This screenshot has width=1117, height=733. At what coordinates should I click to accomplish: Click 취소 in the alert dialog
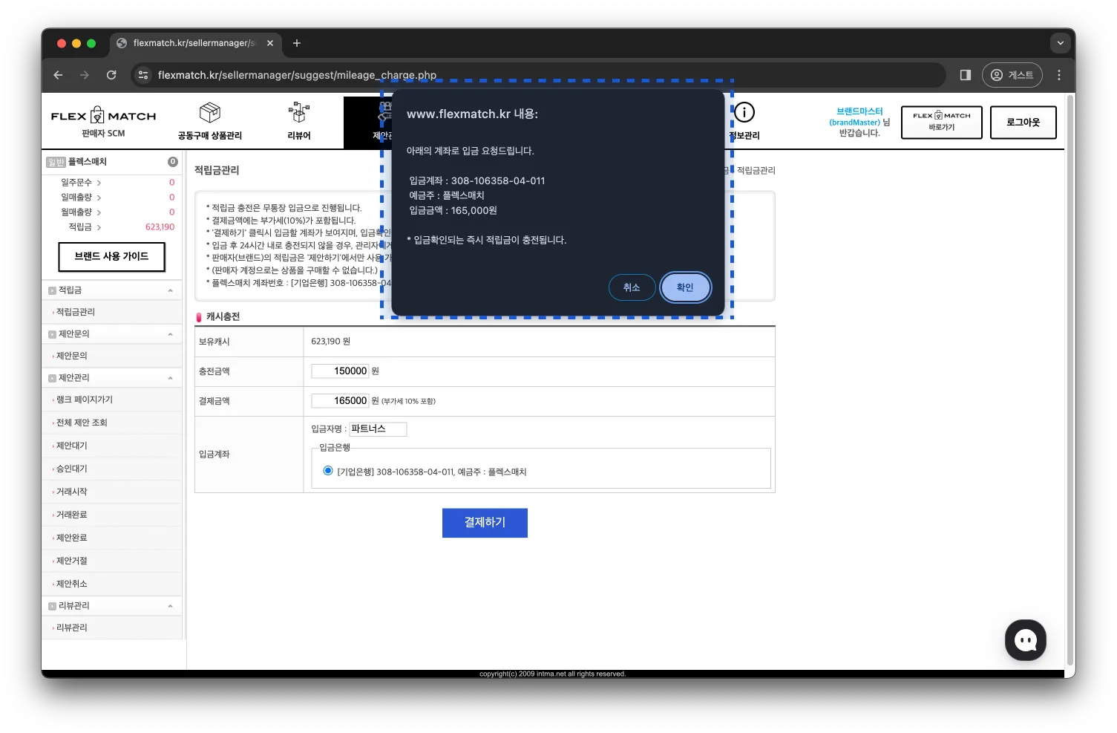click(x=632, y=287)
